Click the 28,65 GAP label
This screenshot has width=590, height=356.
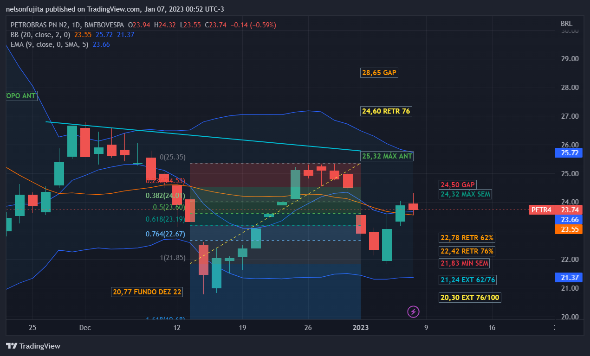(x=379, y=73)
